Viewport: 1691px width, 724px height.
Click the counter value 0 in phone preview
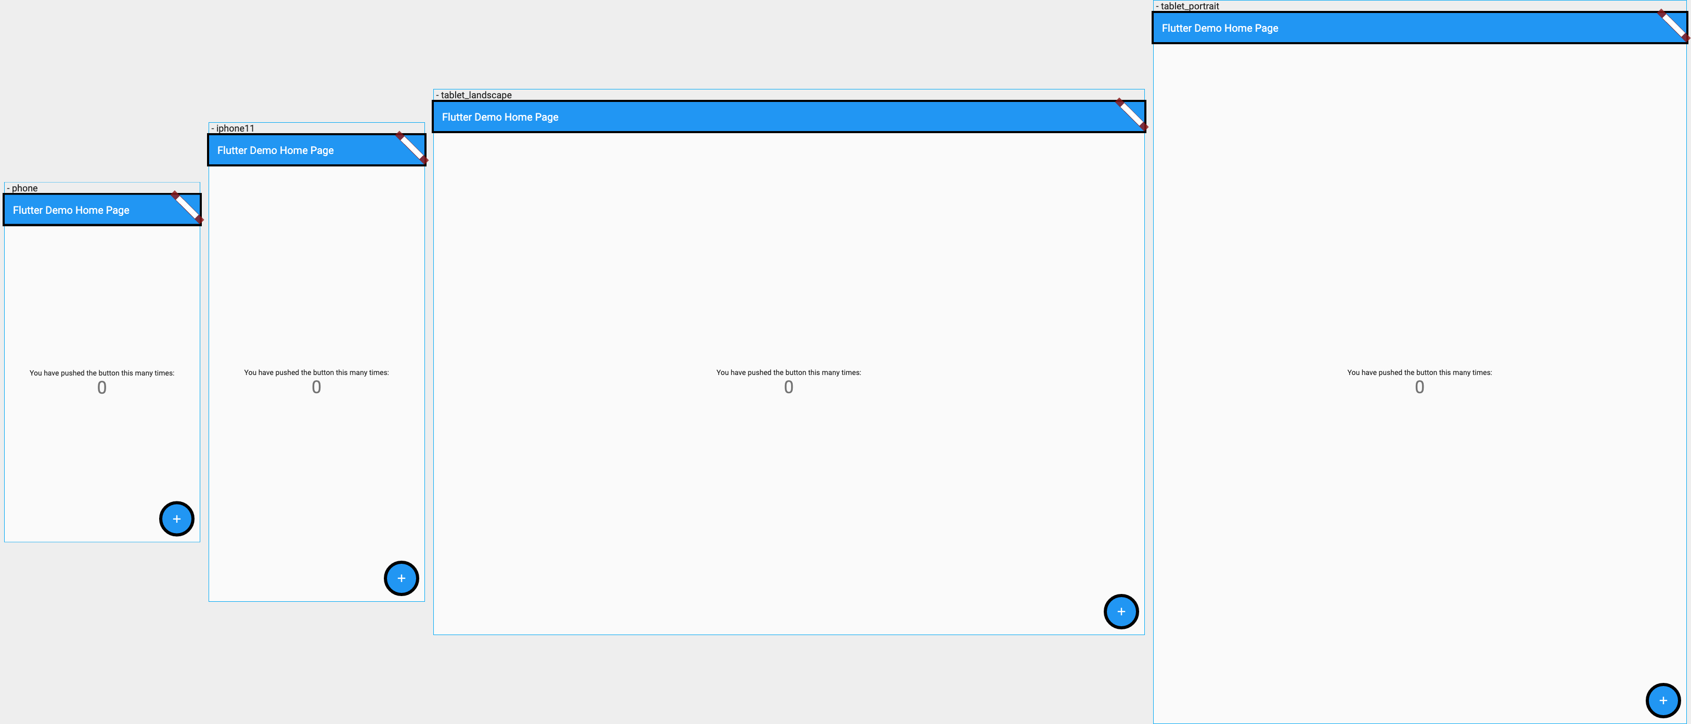point(102,387)
